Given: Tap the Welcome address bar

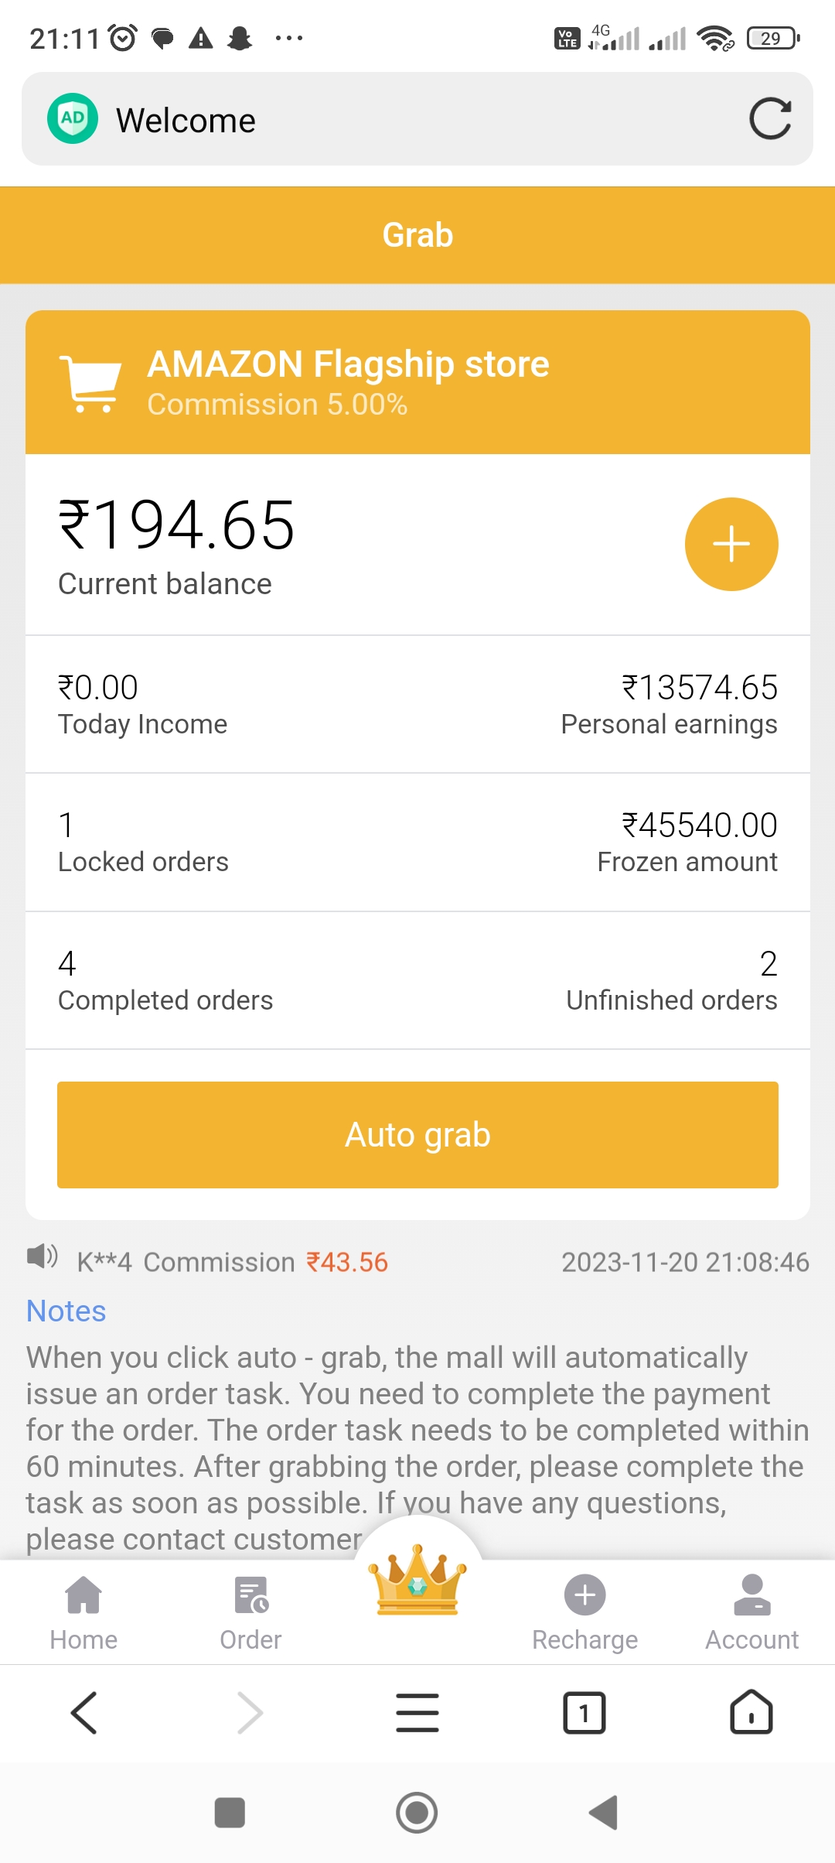Looking at the screenshot, I should pyautogui.click(x=417, y=119).
